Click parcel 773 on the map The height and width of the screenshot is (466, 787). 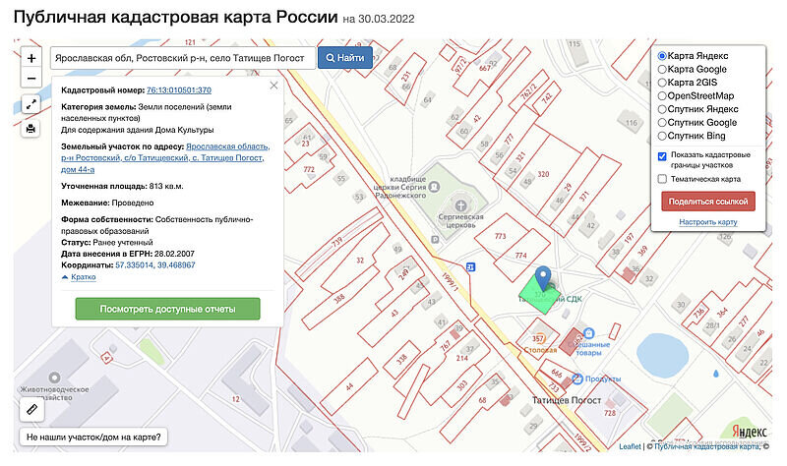pos(500,236)
